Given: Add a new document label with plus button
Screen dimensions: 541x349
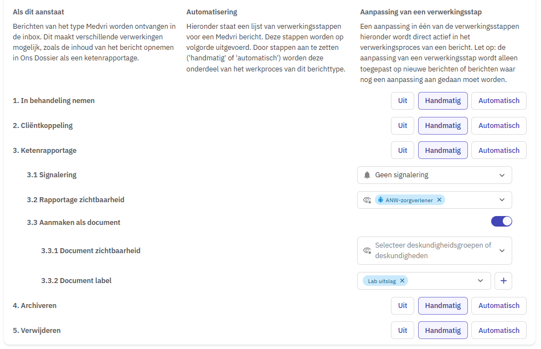Looking at the screenshot, I should 503,281.
